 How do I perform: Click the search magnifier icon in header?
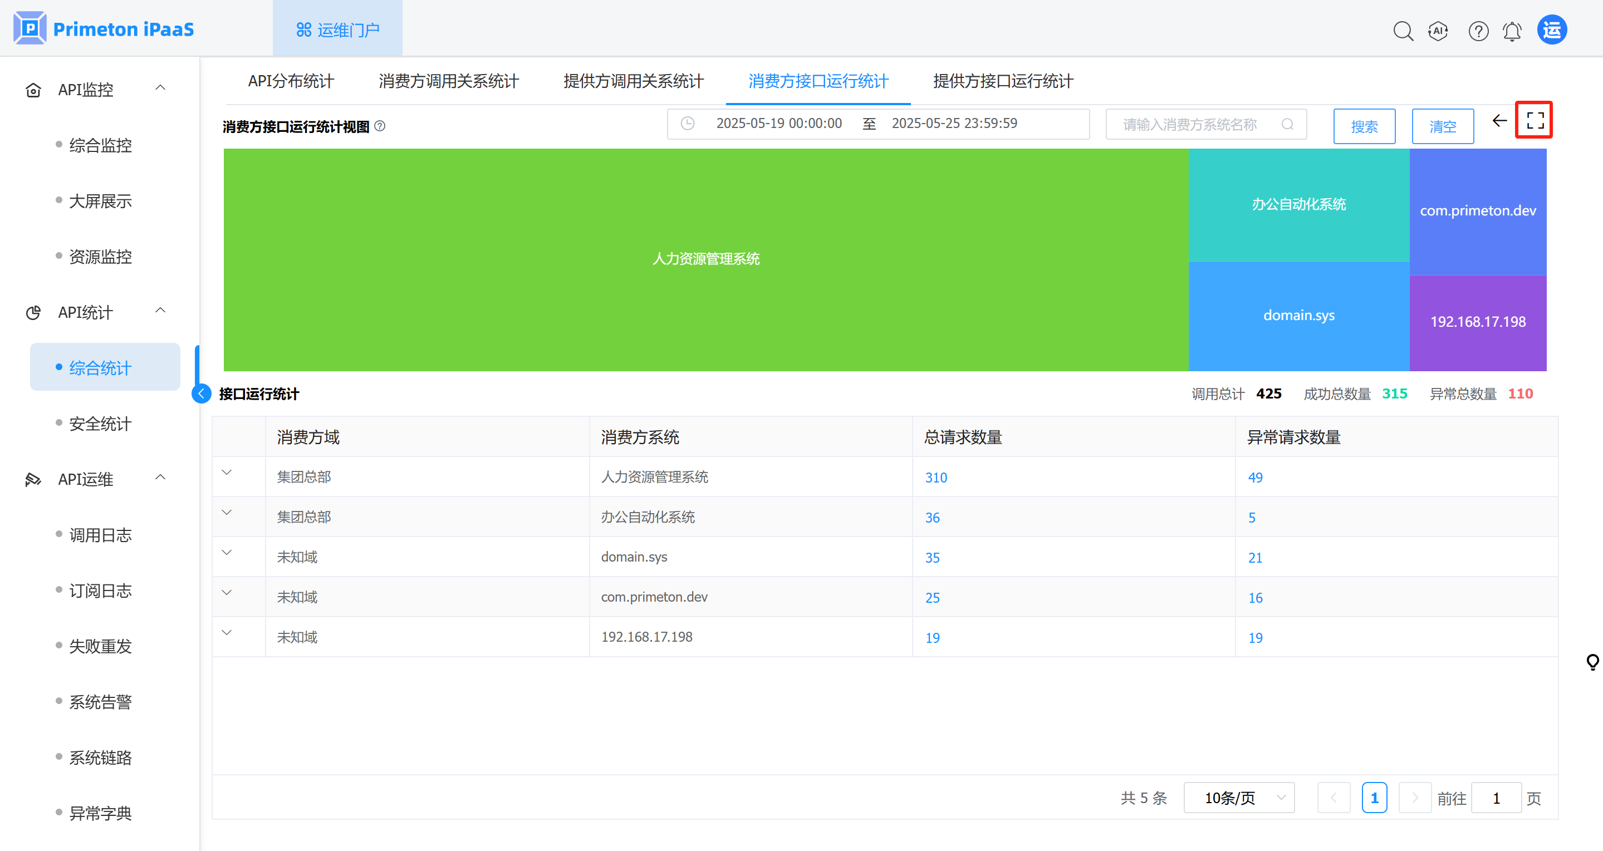(1403, 31)
